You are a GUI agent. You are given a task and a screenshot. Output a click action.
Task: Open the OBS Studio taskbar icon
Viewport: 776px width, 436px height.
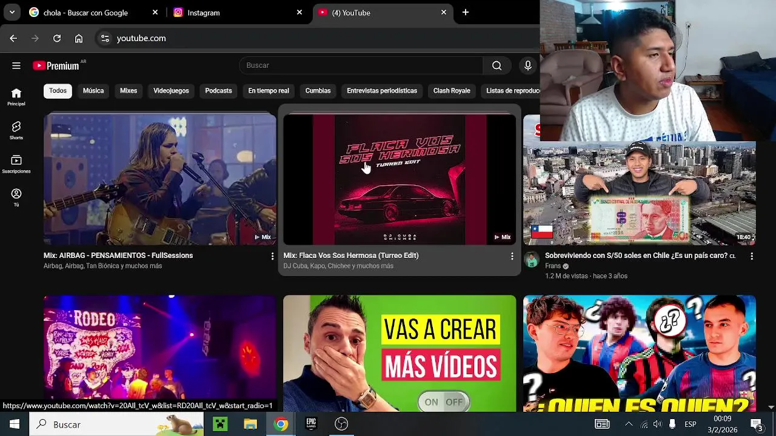click(x=341, y=424)
